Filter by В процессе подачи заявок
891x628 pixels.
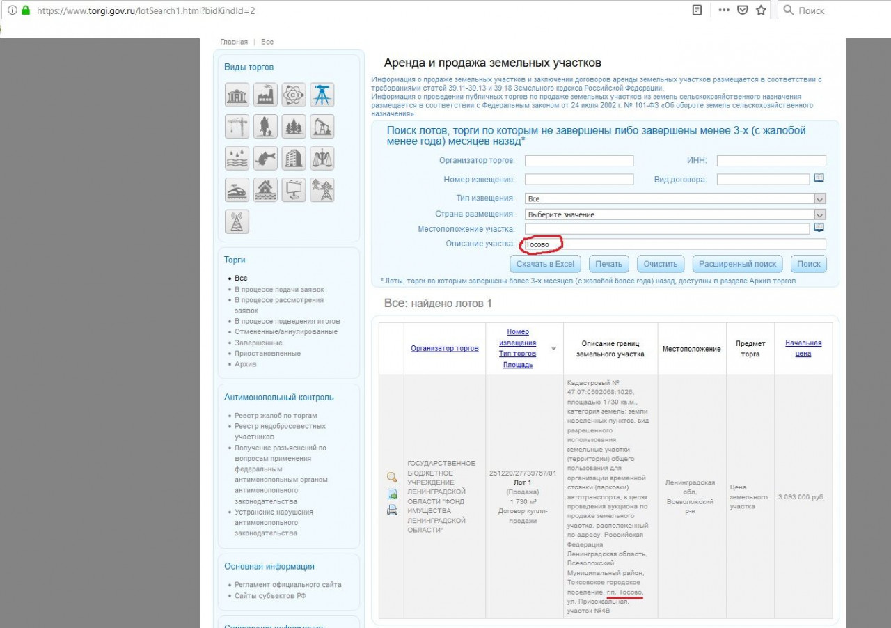(x=279, y=289)
